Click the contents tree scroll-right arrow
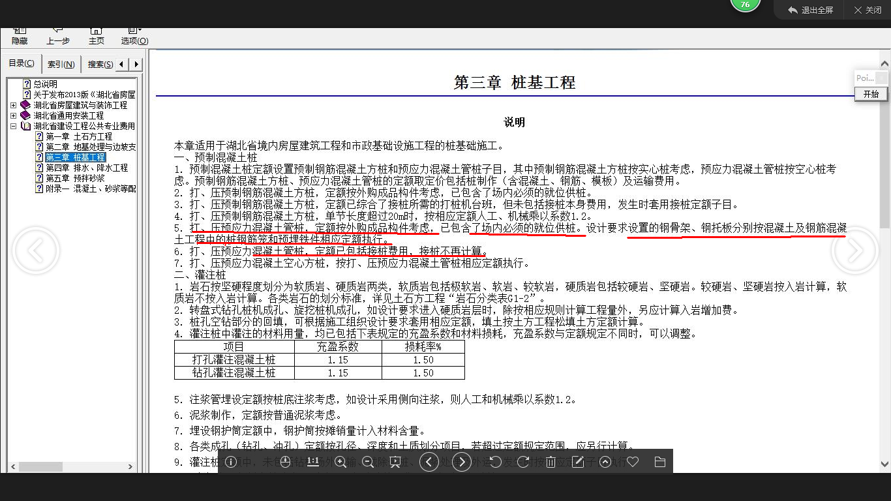891x501 pixels. [x=130, y=467]
